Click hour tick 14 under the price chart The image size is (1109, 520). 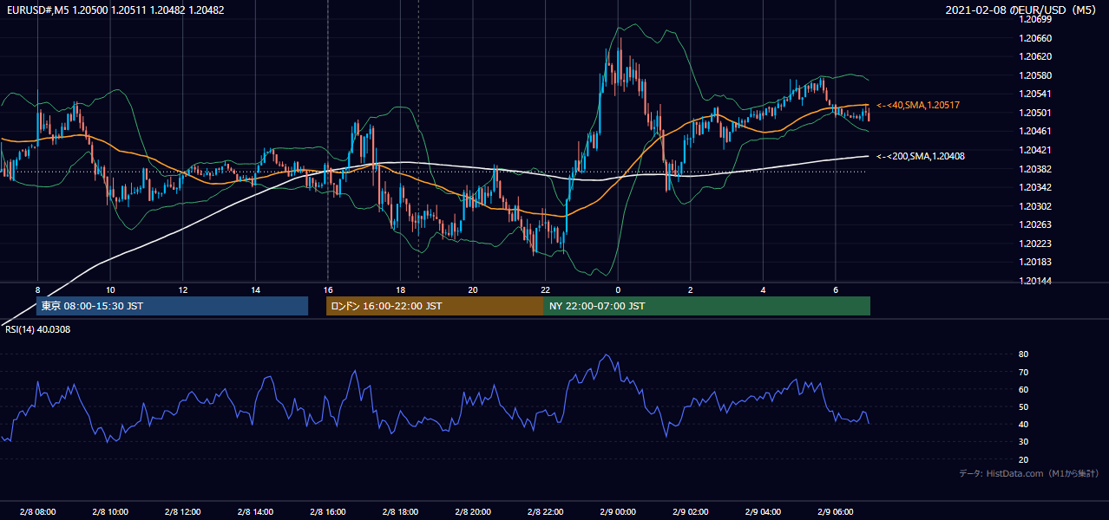coord(255,289)
